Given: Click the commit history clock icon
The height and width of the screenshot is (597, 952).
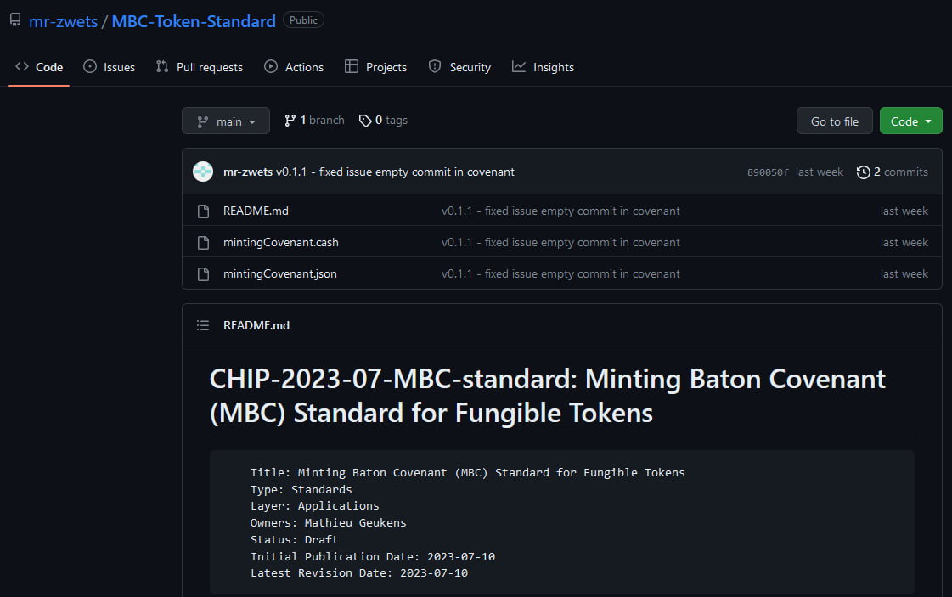Looking at the screenshot, I should [x=863, y=172].
